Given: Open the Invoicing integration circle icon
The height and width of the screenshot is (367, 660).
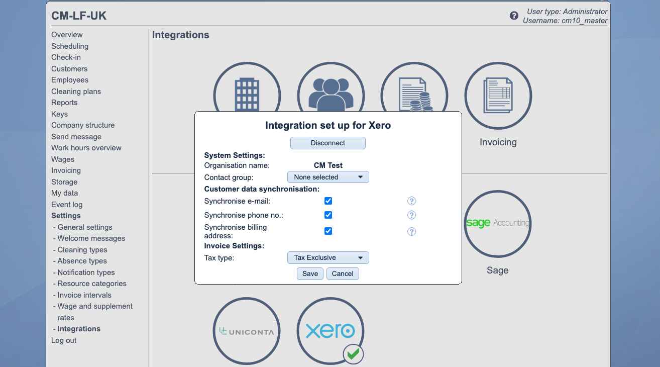Looking at the screenshot, I should (x=498, y=96).
